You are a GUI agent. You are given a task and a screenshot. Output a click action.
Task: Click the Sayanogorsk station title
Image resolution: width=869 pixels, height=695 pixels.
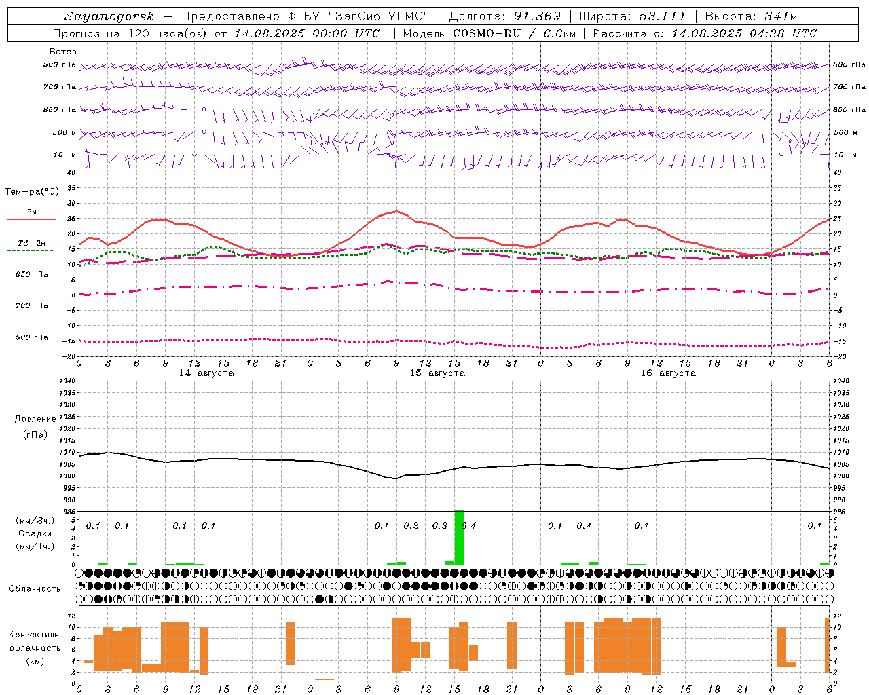click(x=109, y=16)
